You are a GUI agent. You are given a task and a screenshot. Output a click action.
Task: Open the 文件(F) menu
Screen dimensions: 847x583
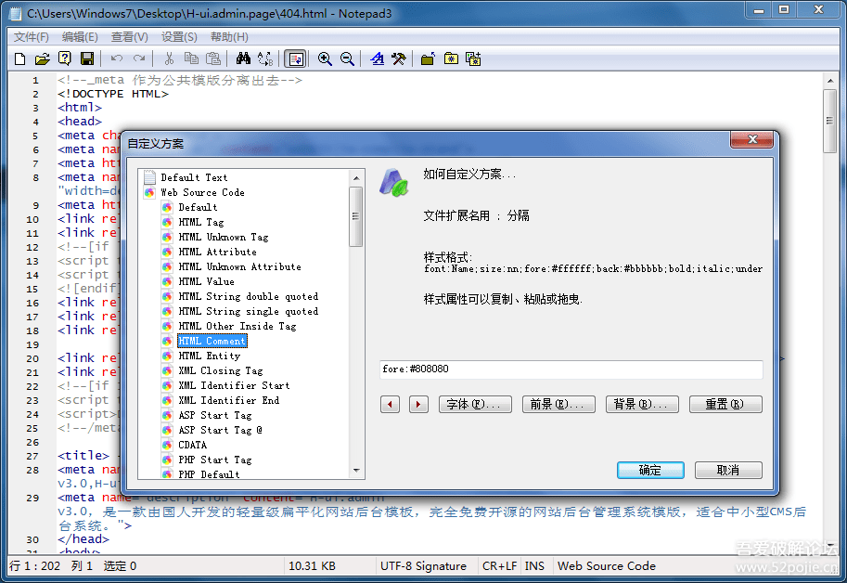pyautogui.click(x=32, y=37)
